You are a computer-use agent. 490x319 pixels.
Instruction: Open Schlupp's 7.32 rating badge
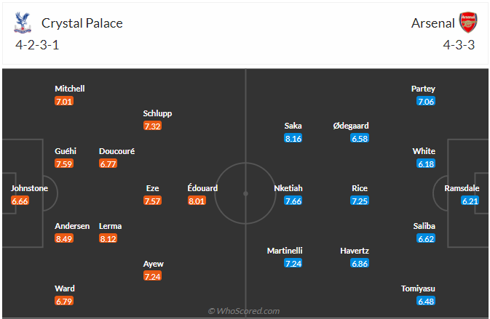click(x=152, y=126)
